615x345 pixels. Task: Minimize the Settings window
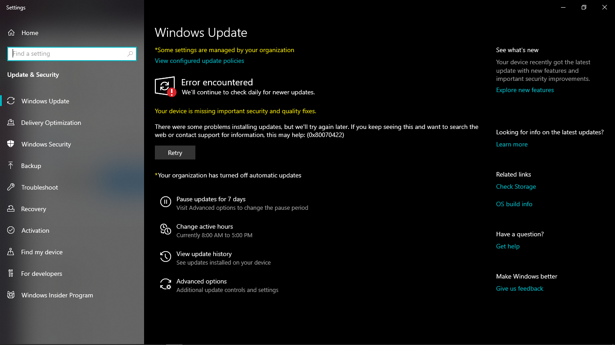pos(563,7)
